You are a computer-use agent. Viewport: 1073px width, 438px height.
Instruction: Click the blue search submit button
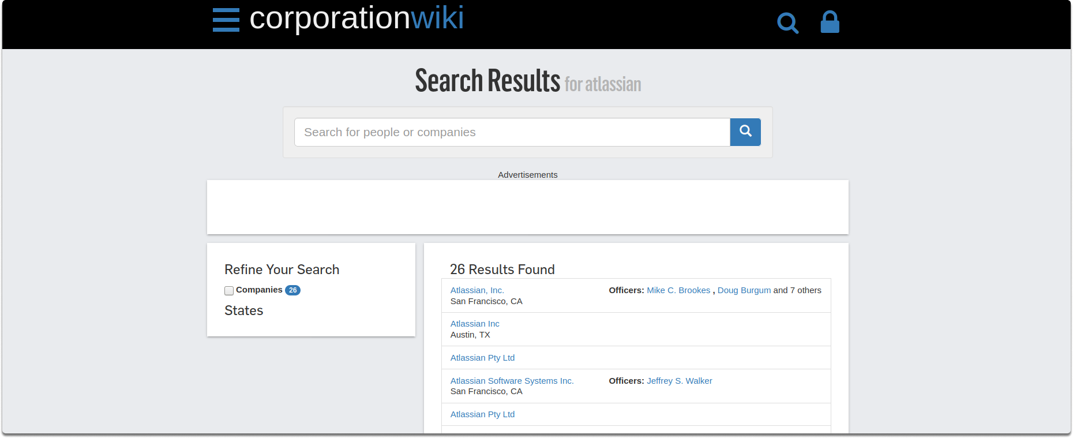coord(745,132)
